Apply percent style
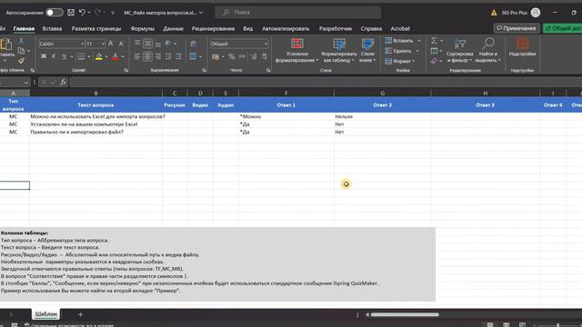Screen dimensions: 582x327 coord(232,56)
